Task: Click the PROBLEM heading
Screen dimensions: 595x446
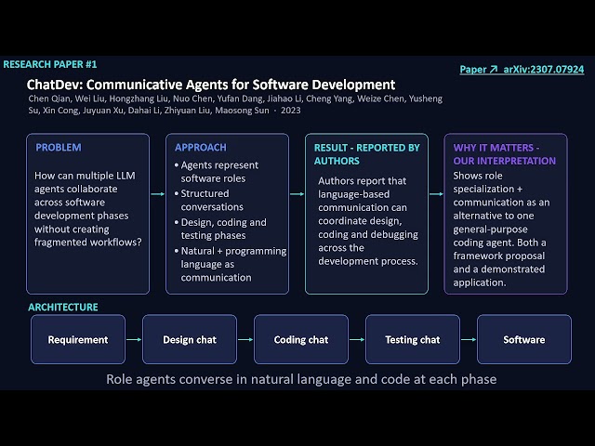Action: [x=59, y=147]
